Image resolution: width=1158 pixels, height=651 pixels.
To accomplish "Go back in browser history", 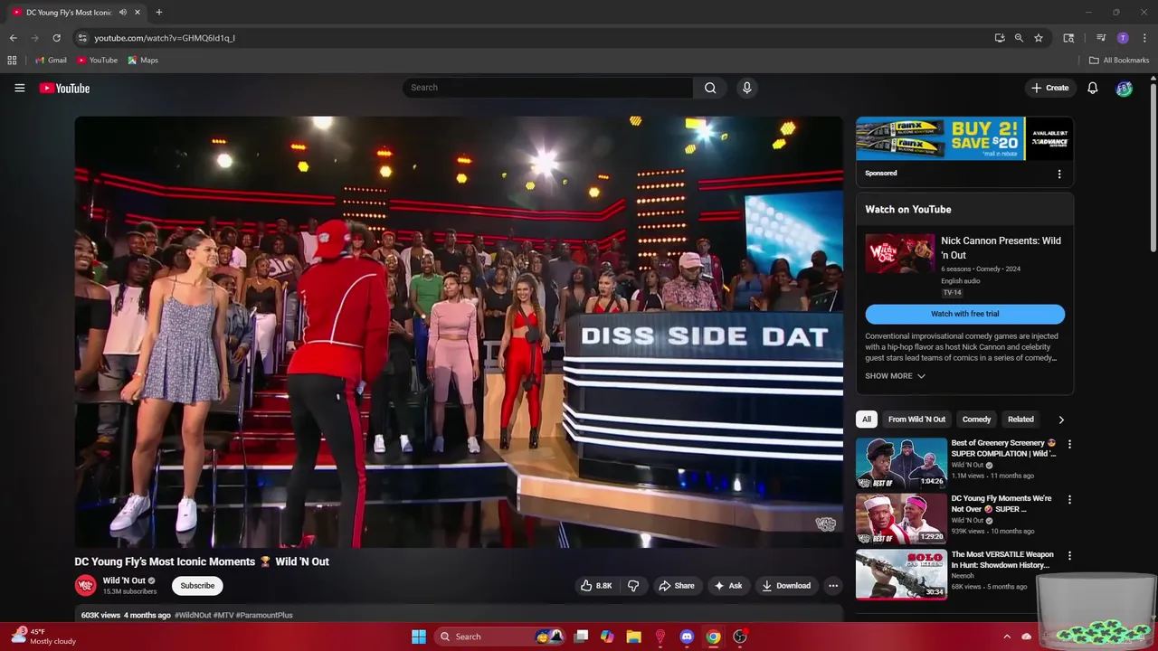I will click(x=14, y=38).
